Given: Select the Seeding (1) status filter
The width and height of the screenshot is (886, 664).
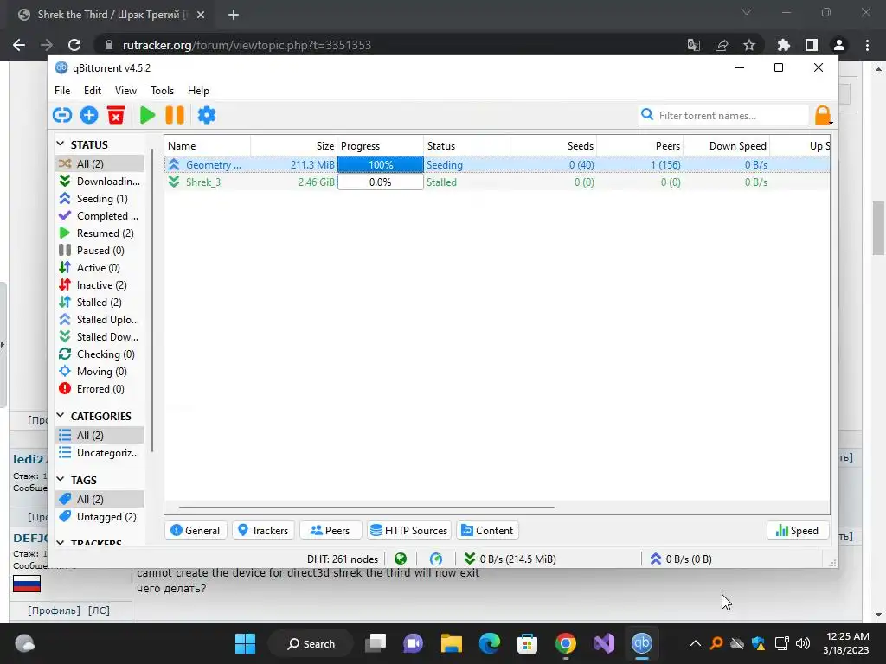Looking at the screenshot, I should (100, 199).
